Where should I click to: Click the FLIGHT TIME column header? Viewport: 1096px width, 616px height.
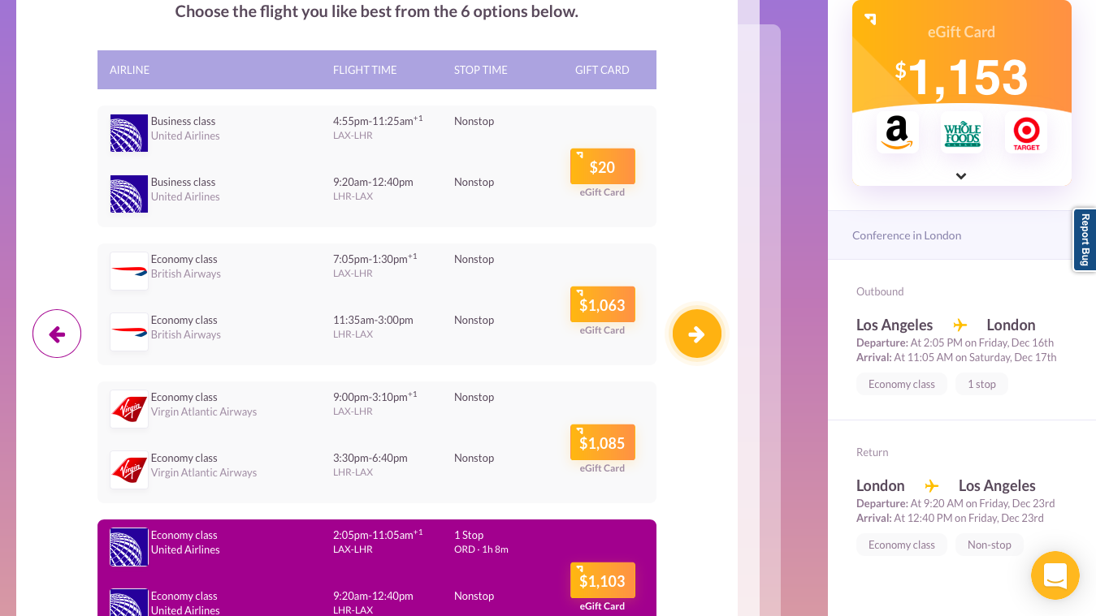(x=365, y=70)
